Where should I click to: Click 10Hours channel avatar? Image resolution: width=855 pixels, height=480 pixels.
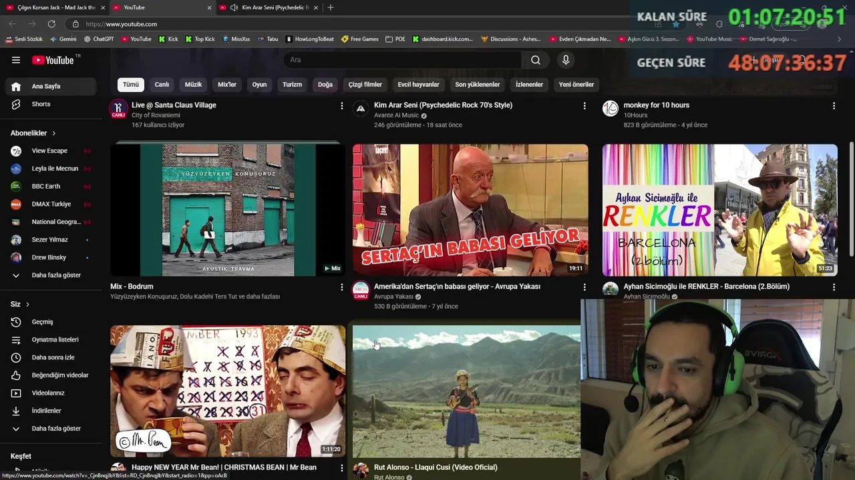click(611, 109)
